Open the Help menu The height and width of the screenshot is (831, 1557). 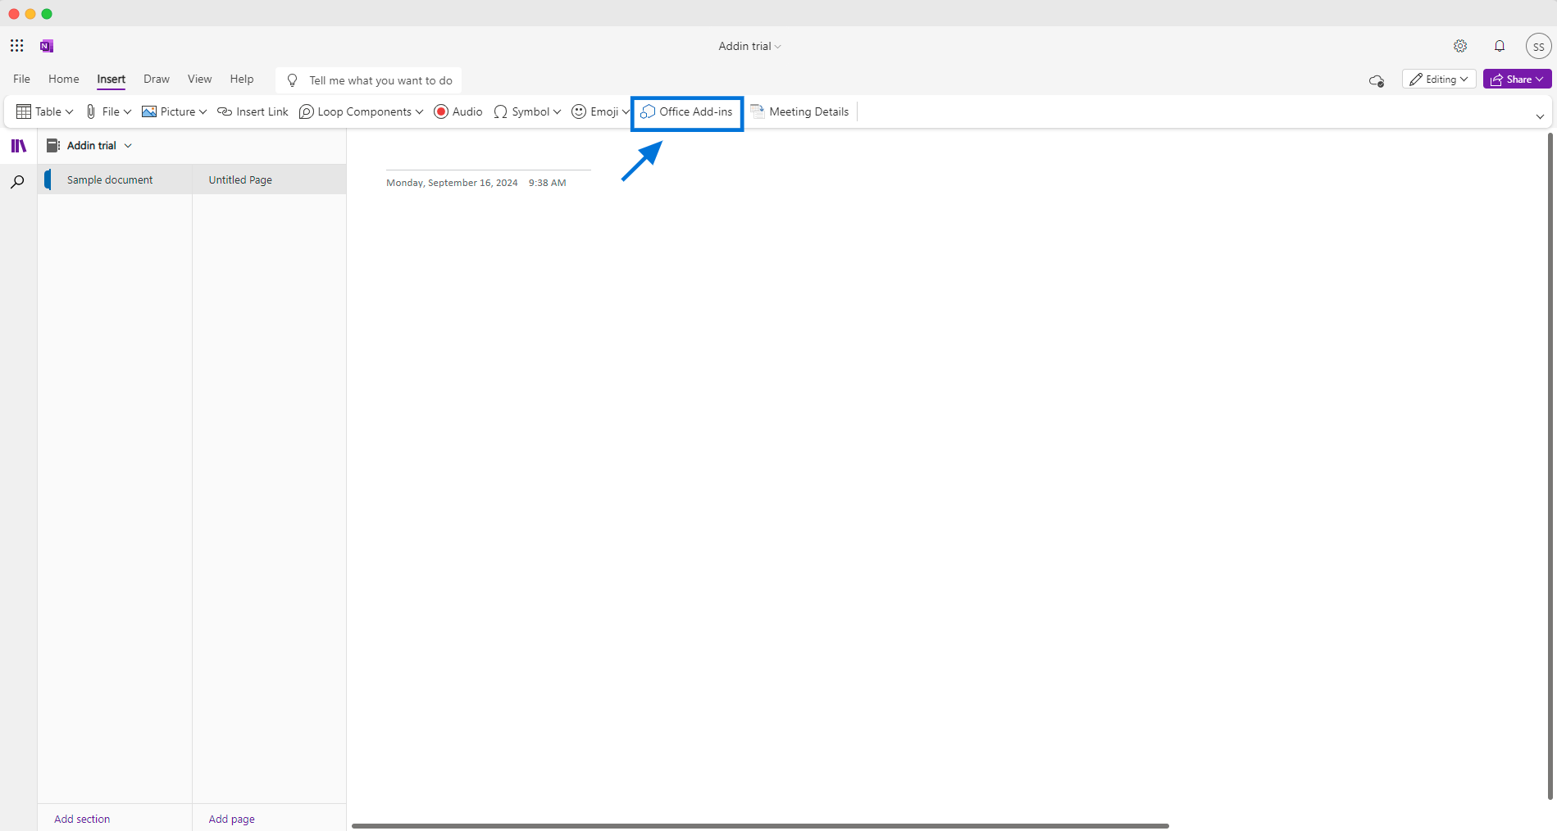[x=241, y=79]
